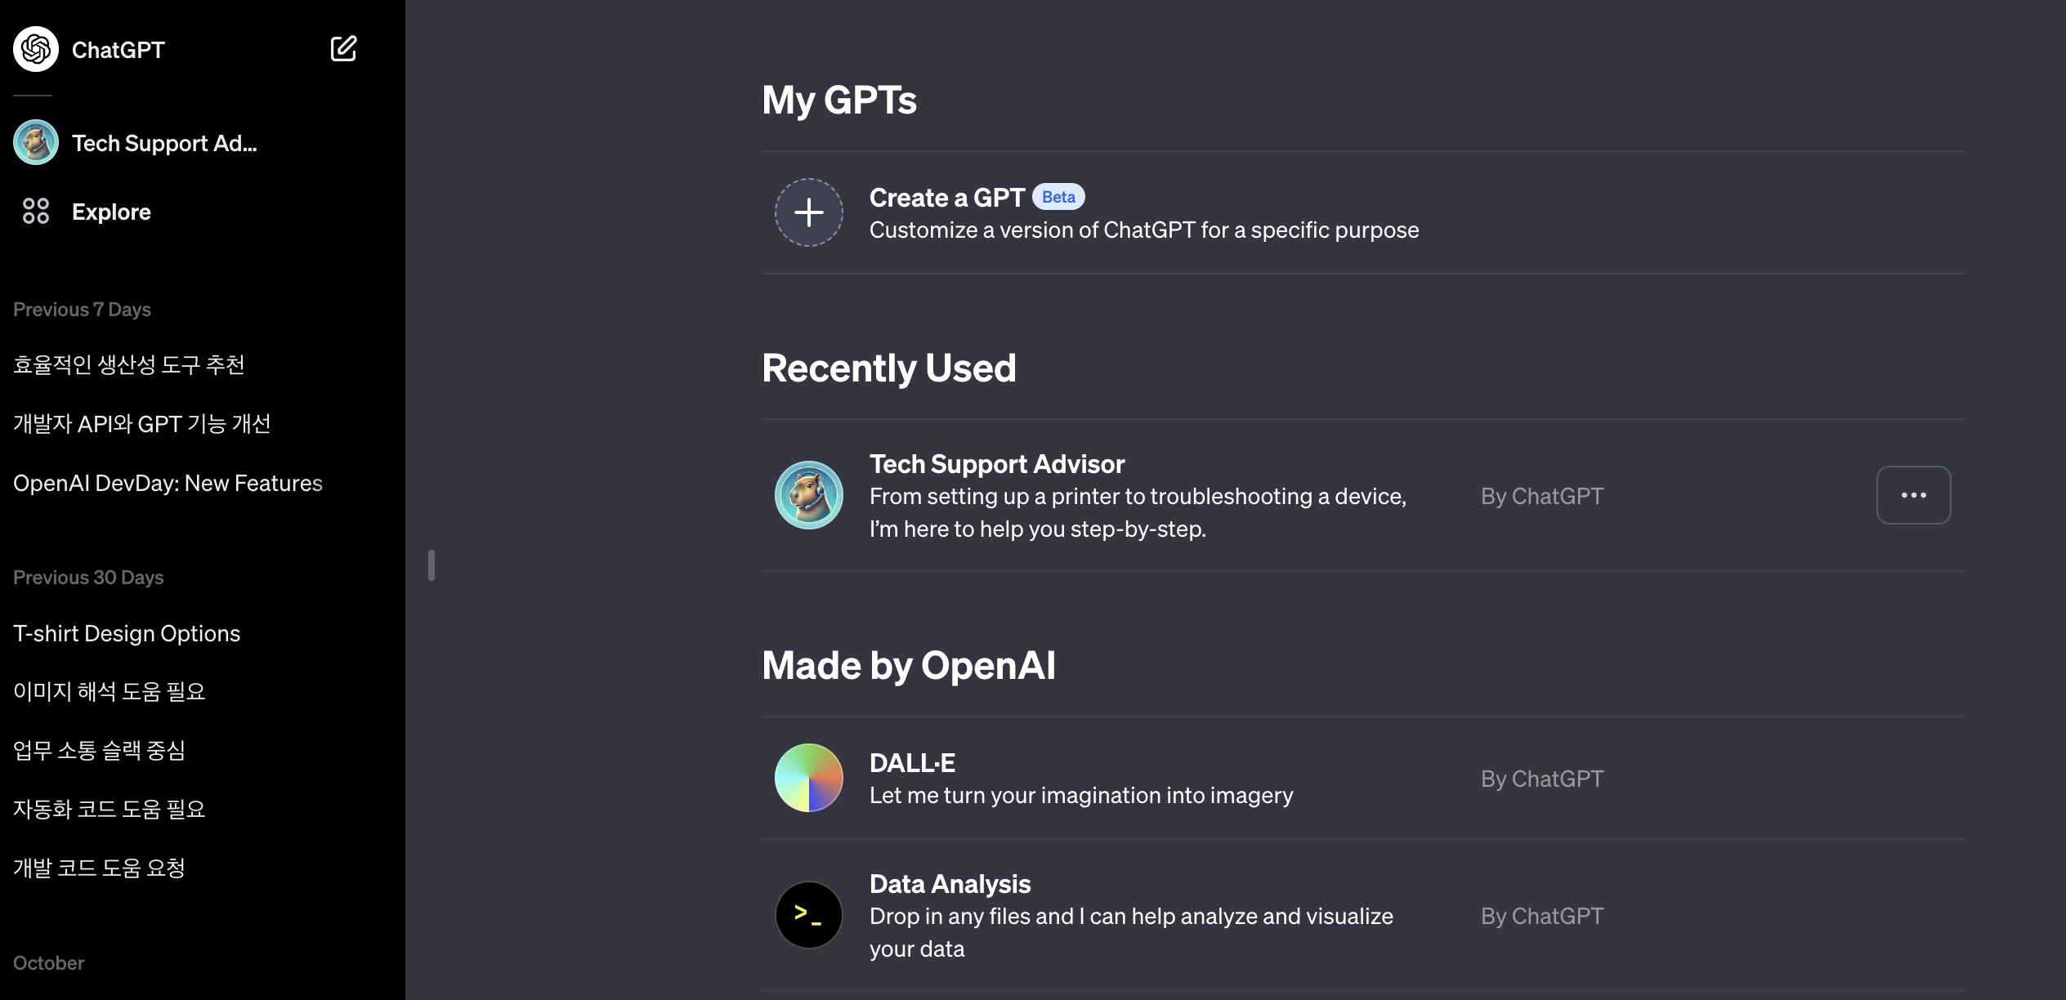Viewport: 2066px width, 1000px height.
Task: Open the 개발자 API와 GPT 기능 개선 chat
Action: point(141,424)
